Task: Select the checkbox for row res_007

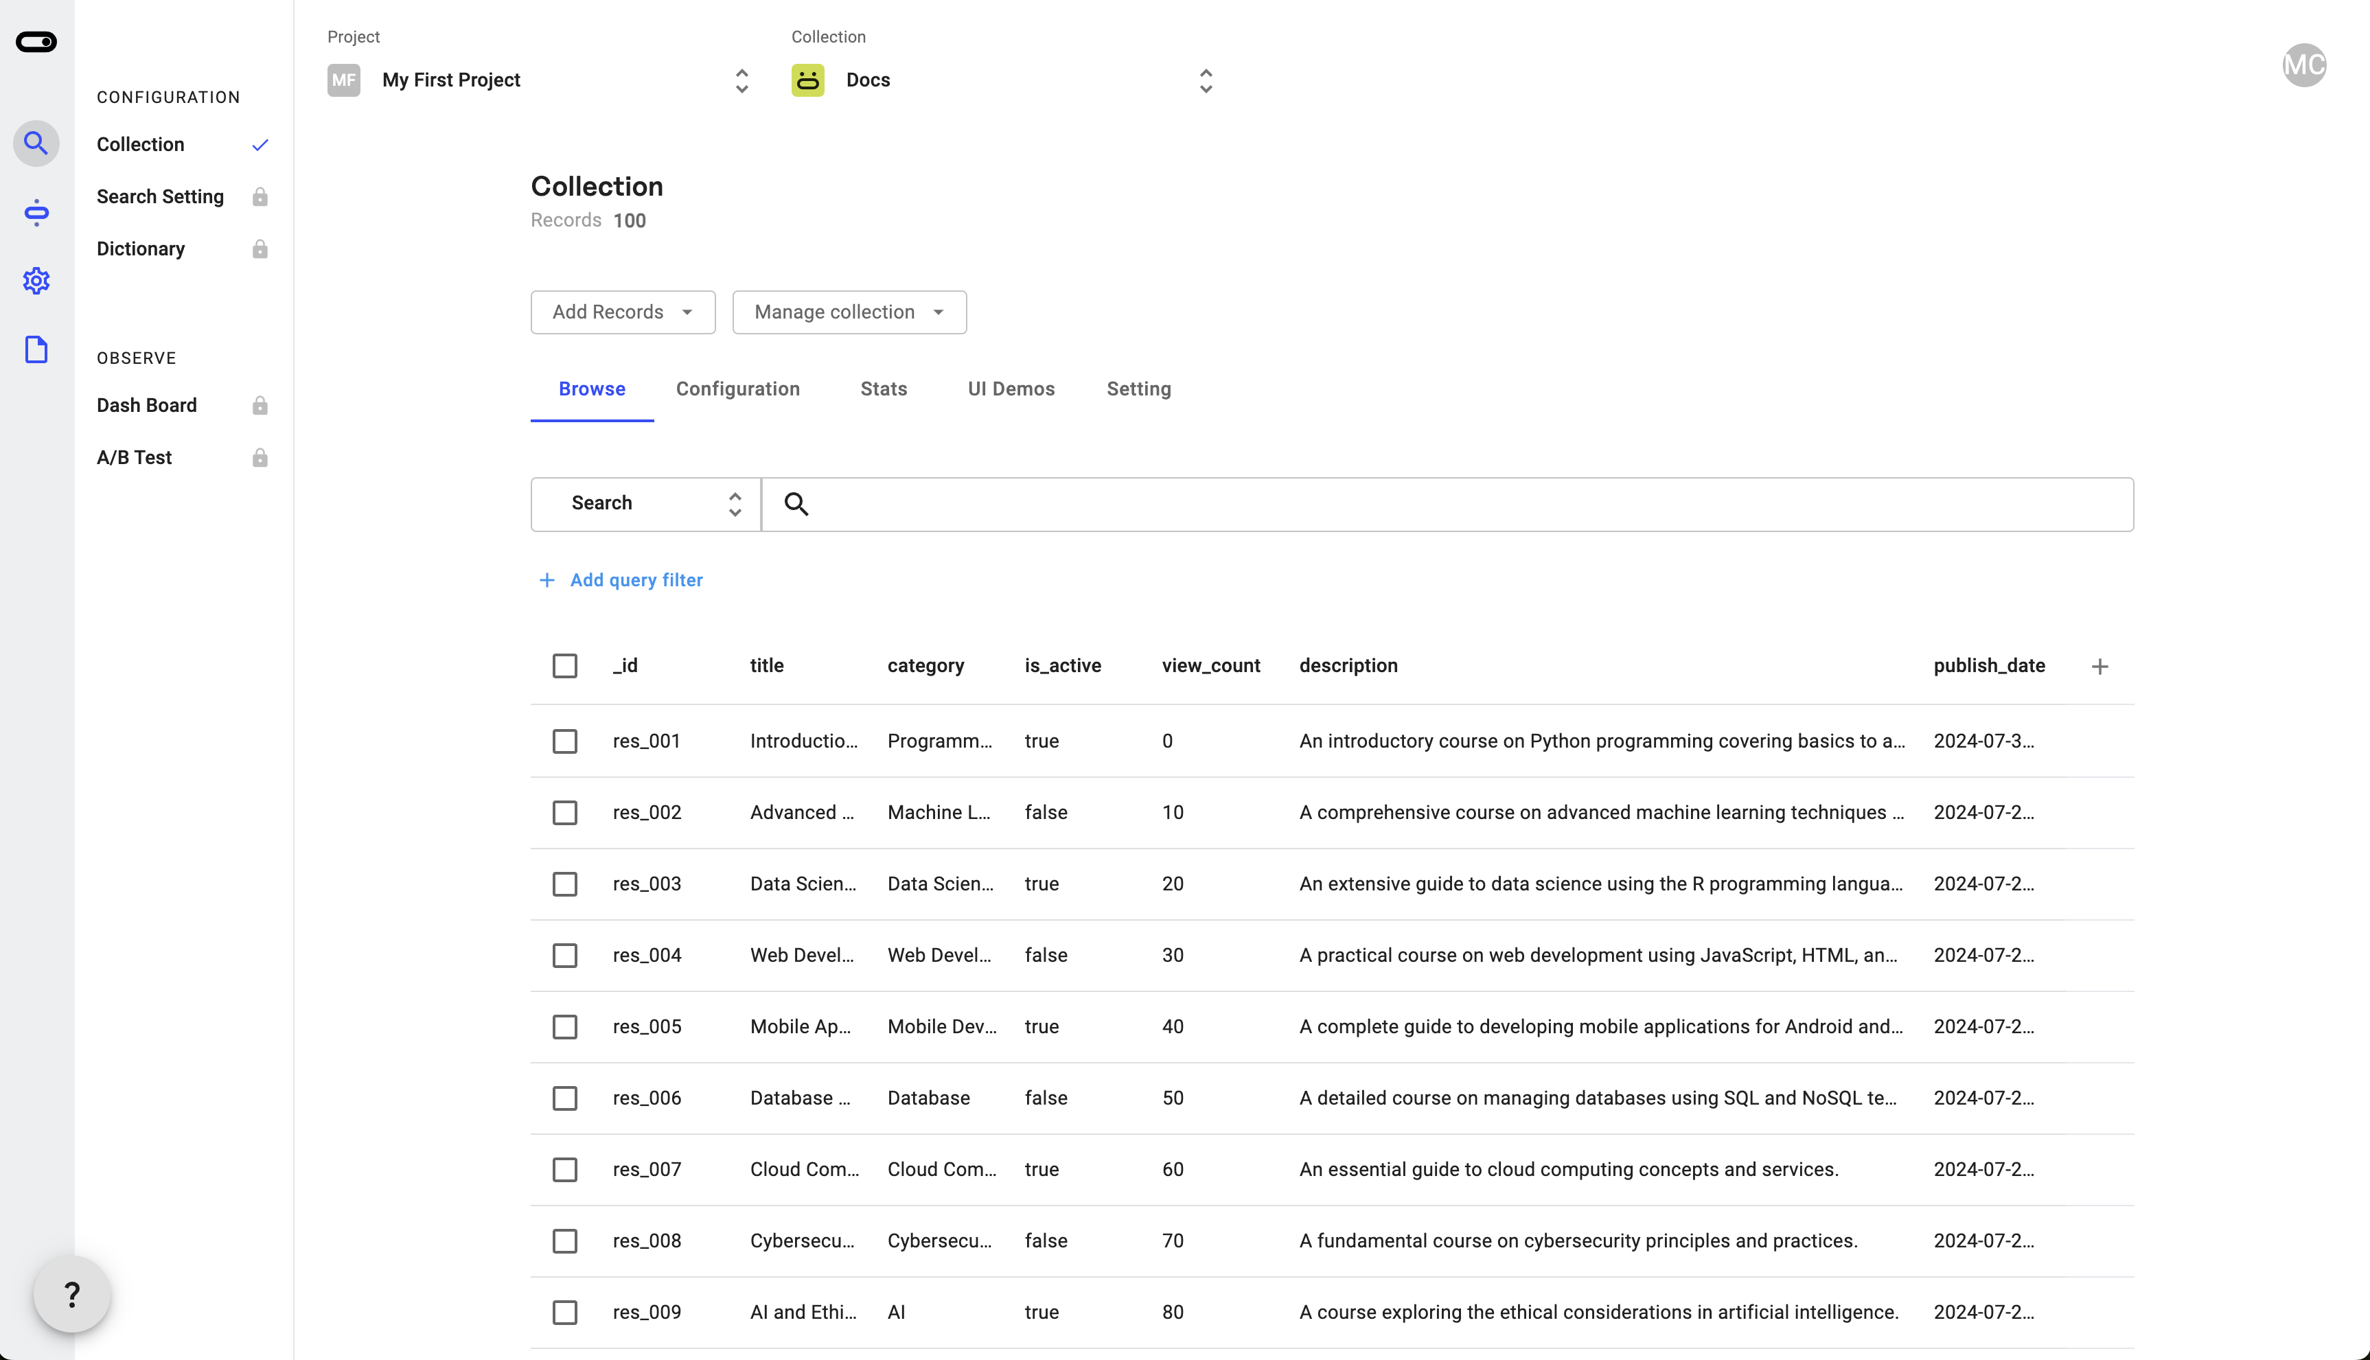Action: pos(565,1171)
